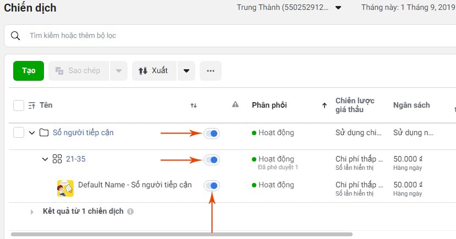Screen dimensions: 456x239
Task: Tick the select-all checkbox in header
Action: click(19, 105)
